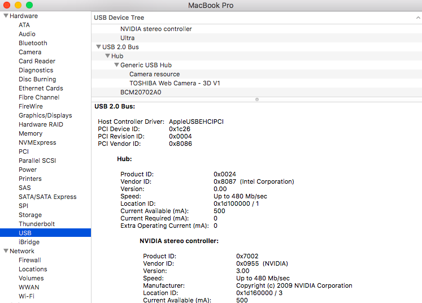Open Locations under Network
This screenshot has width=422, height=303.
tap(33, 269)
